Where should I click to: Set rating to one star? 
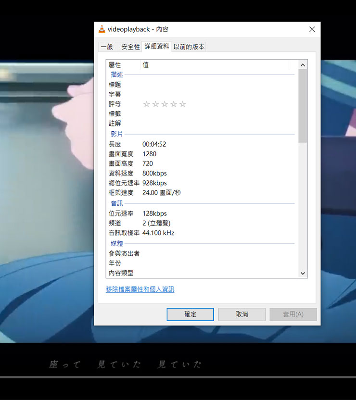click(x=146, y=104)
